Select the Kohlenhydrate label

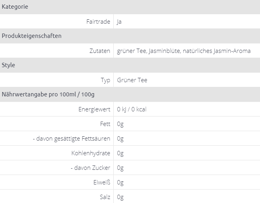click(91, 153)
